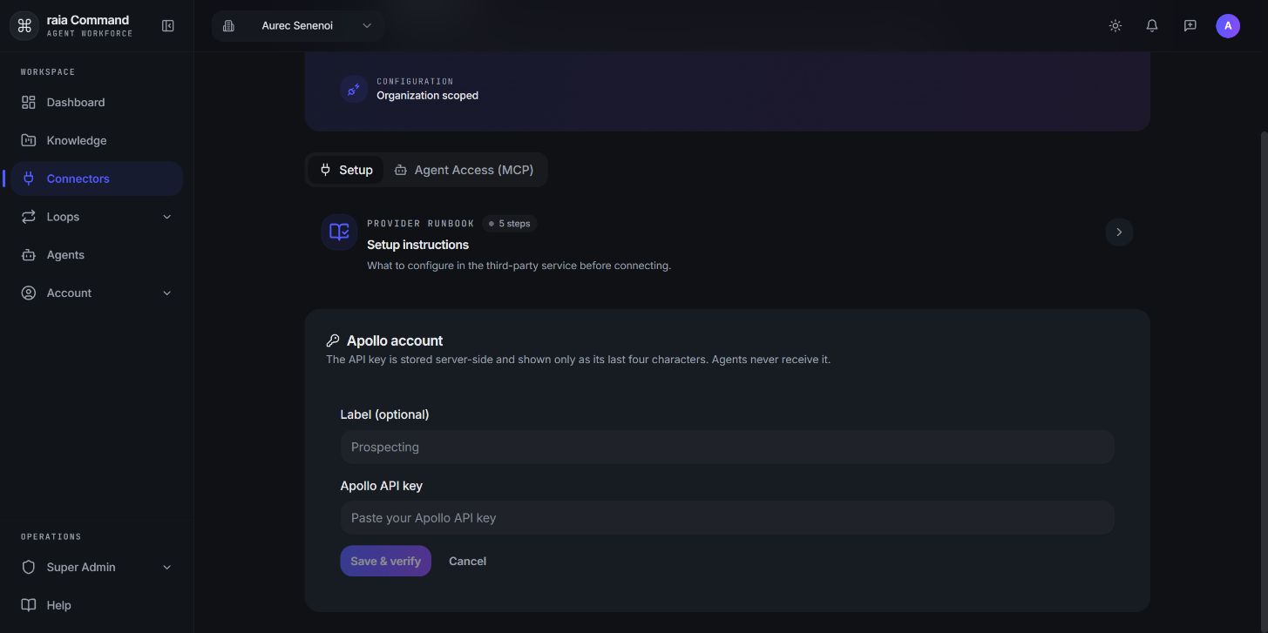
Task: Click the Knowledge icon in sidebar
Action: tap(29, 140)
